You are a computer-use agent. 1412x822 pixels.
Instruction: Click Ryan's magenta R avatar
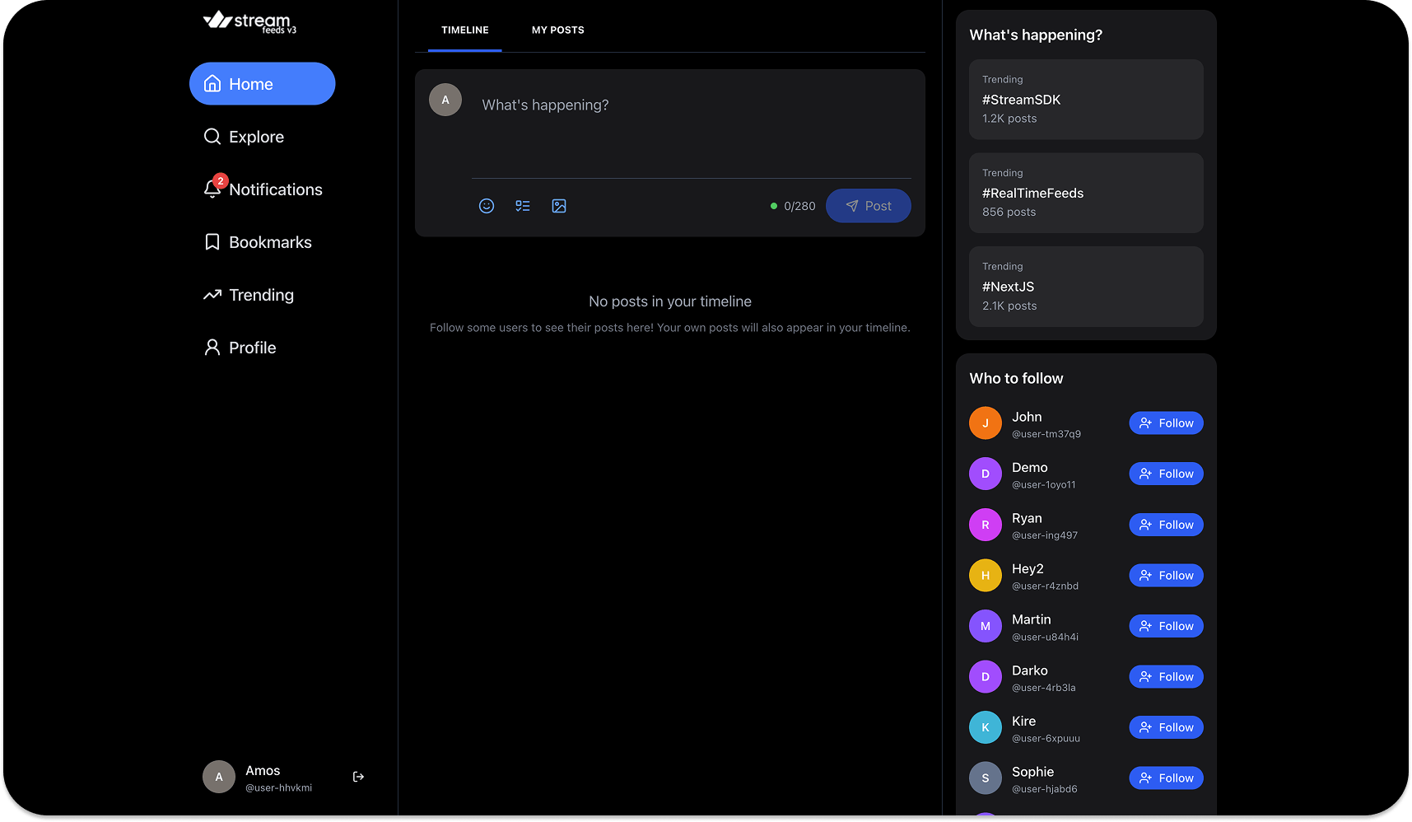coord(986,525)
